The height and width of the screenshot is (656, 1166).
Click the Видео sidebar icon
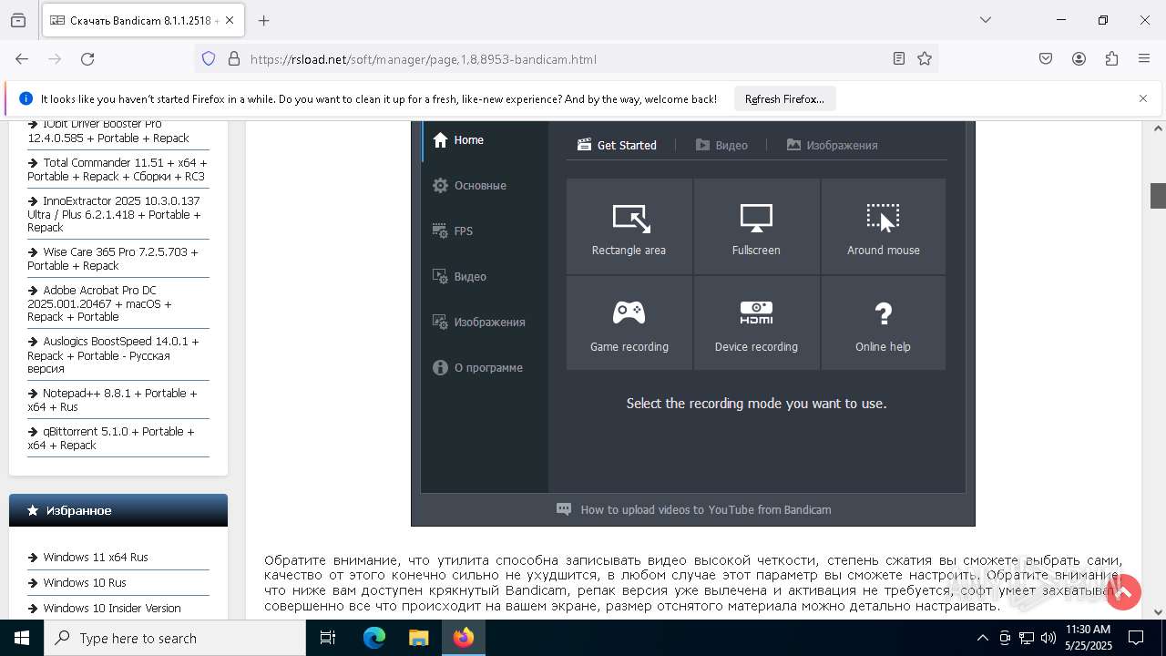coord(441,276)
